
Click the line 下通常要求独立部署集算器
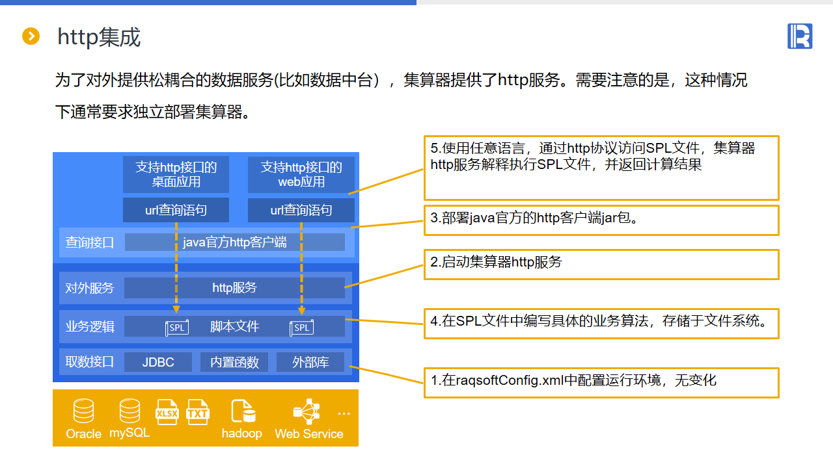click(153, 112)
